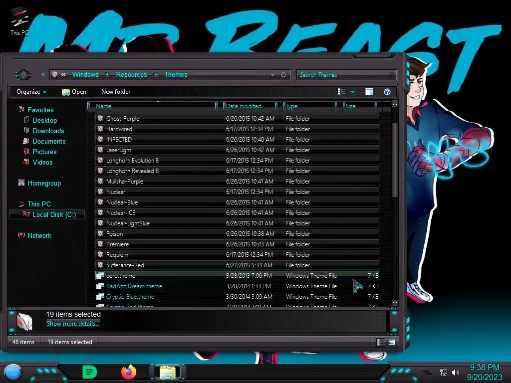
Task: Open the This PC desktop icon
Action: (19, 21)
